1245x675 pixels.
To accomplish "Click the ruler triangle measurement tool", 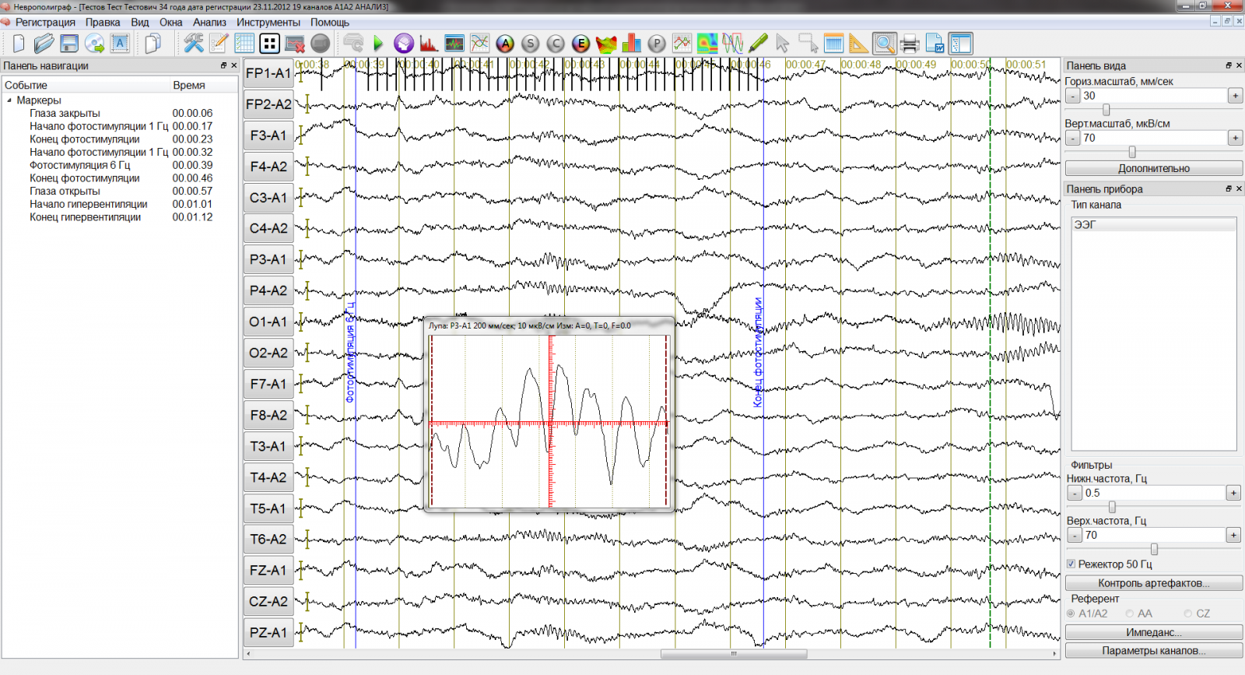I will [858, 44].
